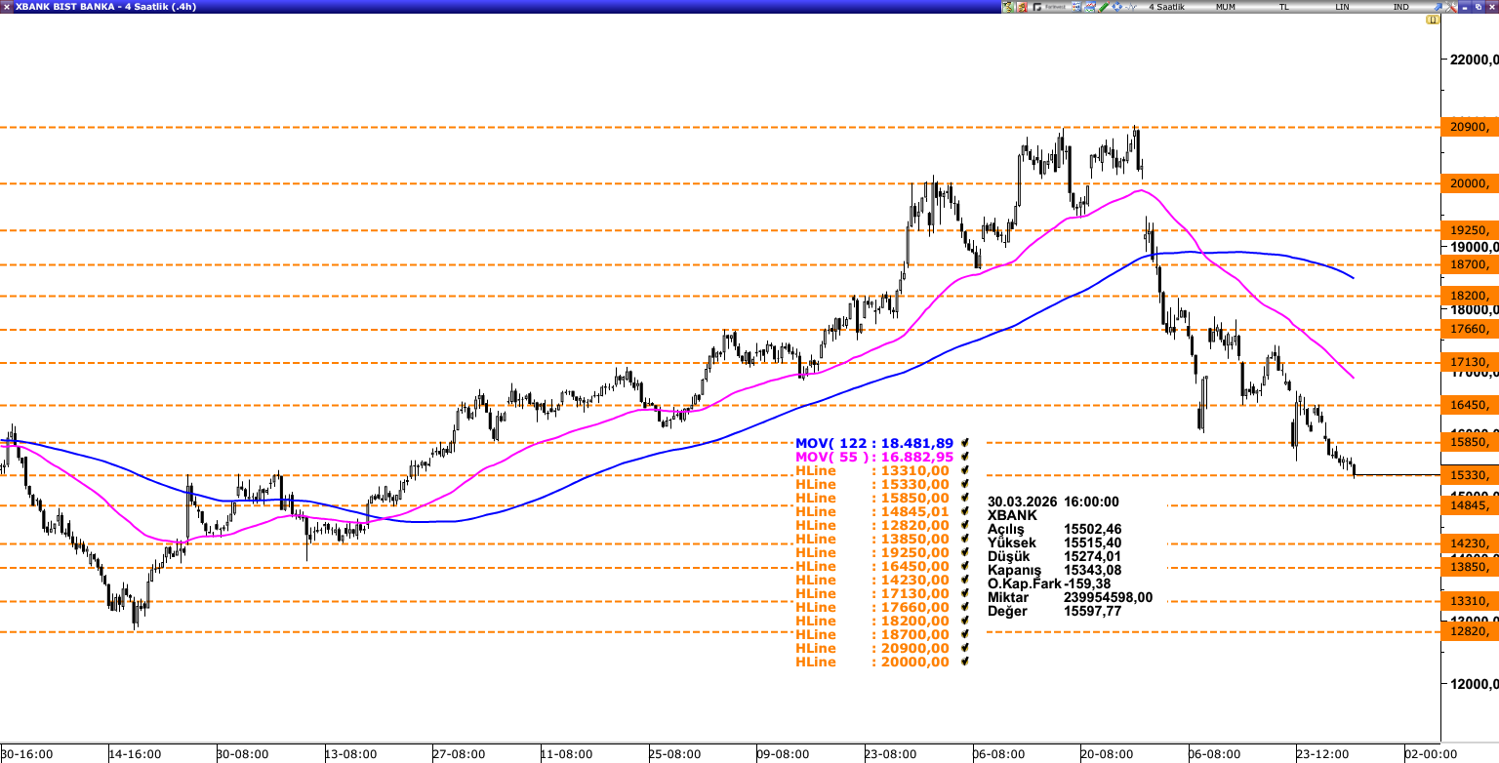Click the 18700 level label on price axis
Image resolution: width=1499 pixels, height=763 pixels.
coord(1470,264)
